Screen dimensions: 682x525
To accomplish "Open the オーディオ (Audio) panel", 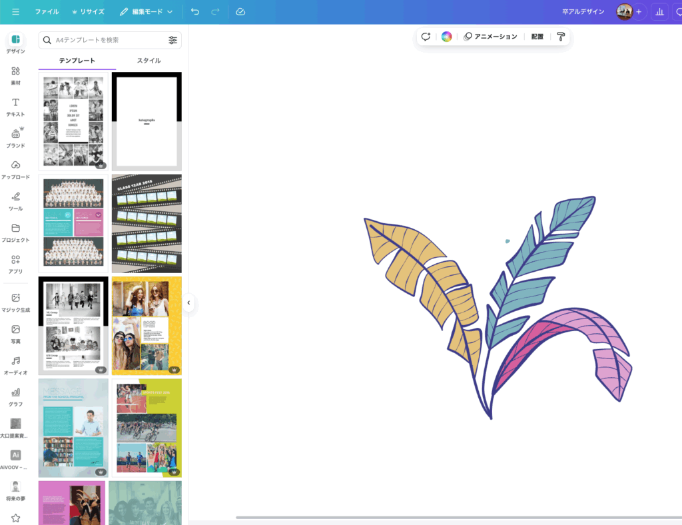I will (x=15, y=365).
